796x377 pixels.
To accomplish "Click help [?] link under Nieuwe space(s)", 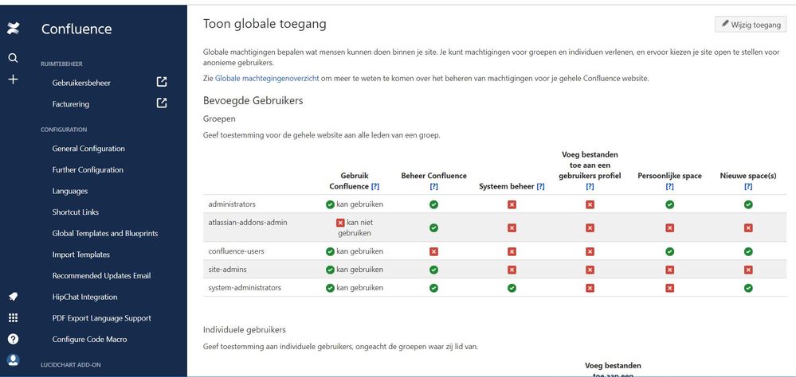I will 748,186.
